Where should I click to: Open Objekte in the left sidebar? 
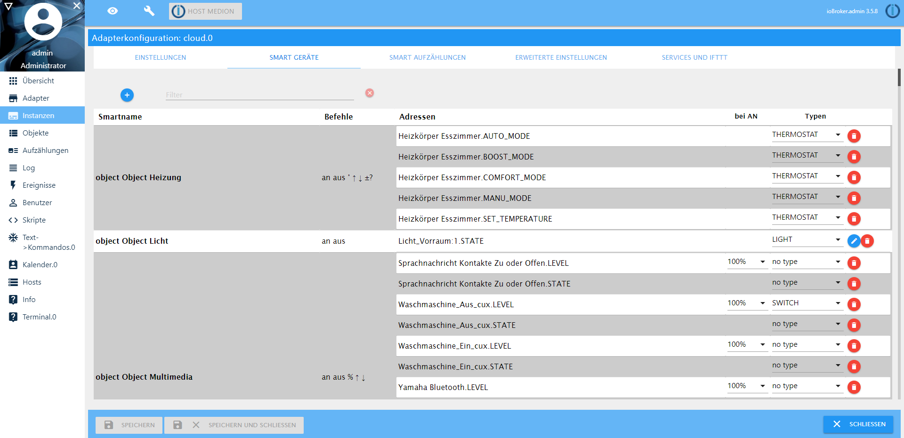(x=35, y=133)
